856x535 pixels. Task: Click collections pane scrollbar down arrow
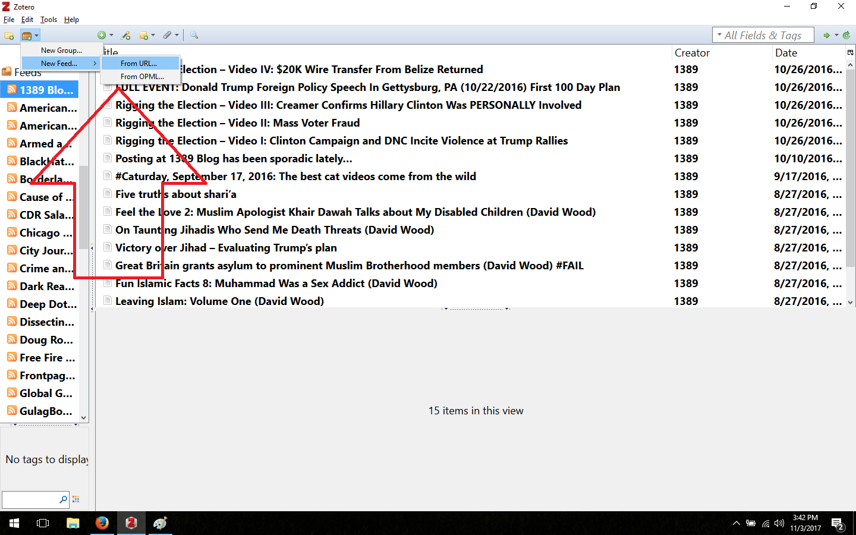coord(83,417)
